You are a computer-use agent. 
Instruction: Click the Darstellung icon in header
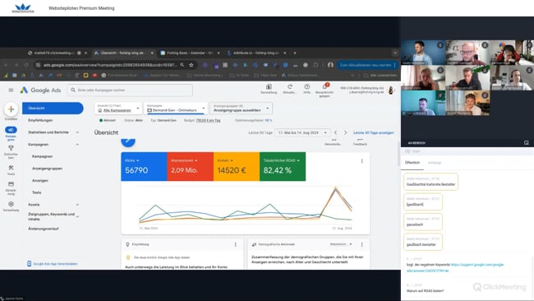click(x=269, y=87)
